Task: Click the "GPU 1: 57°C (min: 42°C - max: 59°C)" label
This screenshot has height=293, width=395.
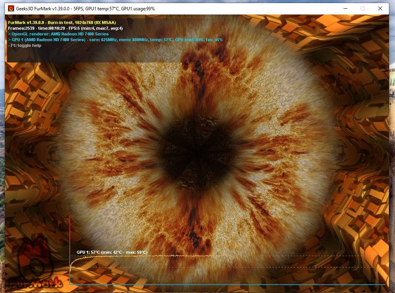Action: click(112, 252)
